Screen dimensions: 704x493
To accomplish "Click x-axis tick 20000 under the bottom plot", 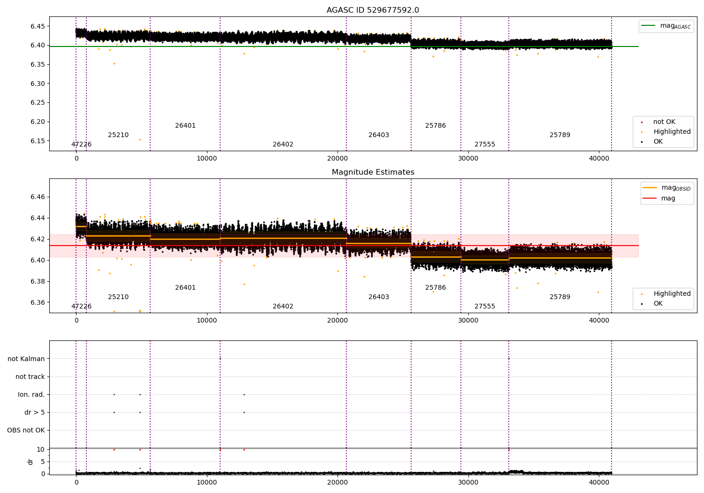I will [338, 483].
